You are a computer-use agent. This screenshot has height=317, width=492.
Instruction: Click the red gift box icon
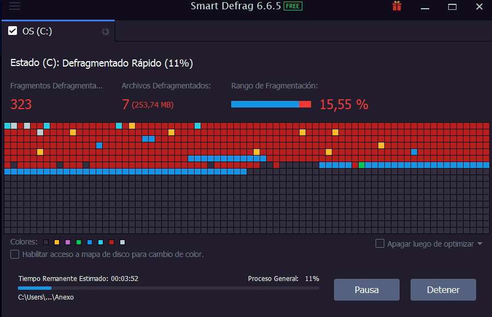pos(397,6)
